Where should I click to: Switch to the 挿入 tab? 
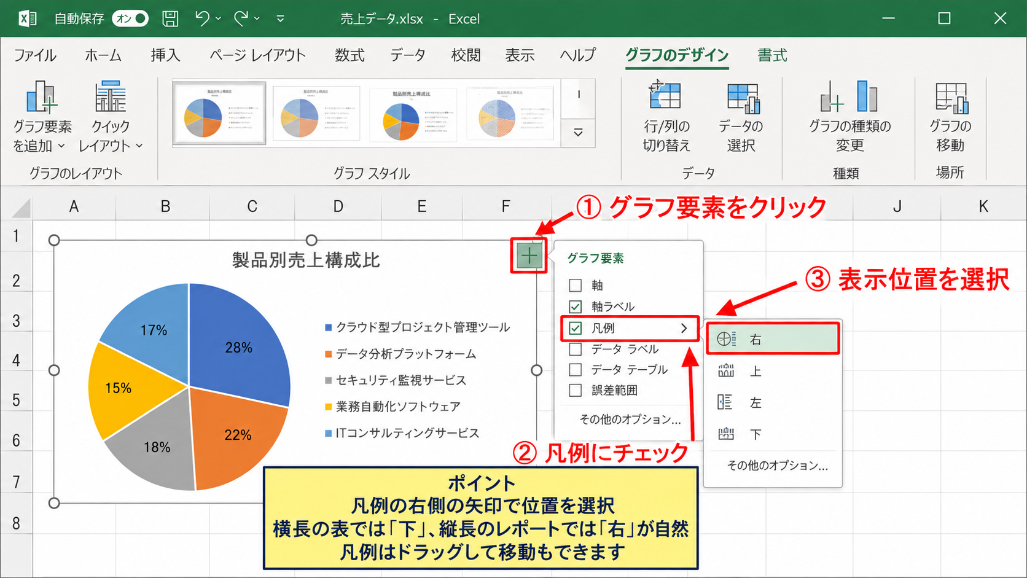[166, 55]
